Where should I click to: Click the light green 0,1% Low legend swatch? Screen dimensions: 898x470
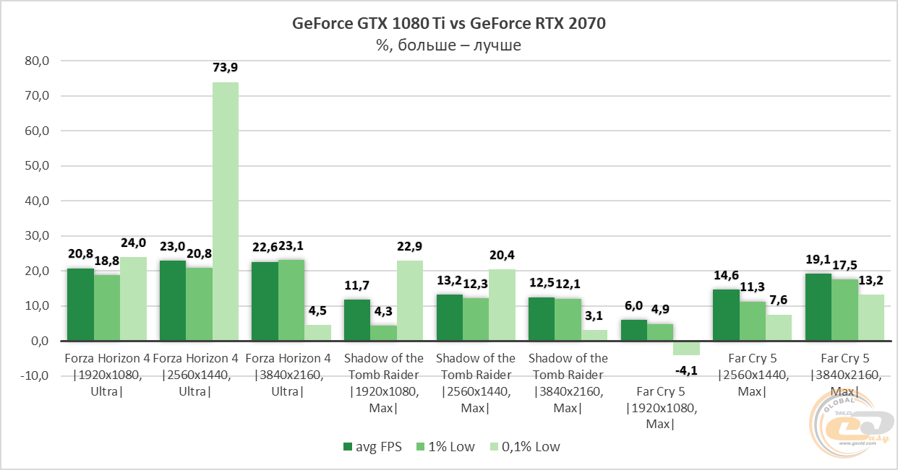(494, 447)
